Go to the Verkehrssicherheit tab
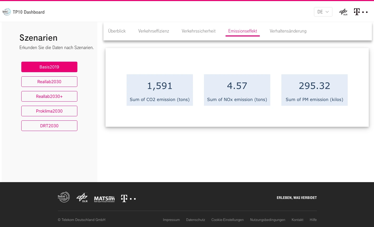Image resolution: width=374 pixels, height=227 pixels. (198, 31)
